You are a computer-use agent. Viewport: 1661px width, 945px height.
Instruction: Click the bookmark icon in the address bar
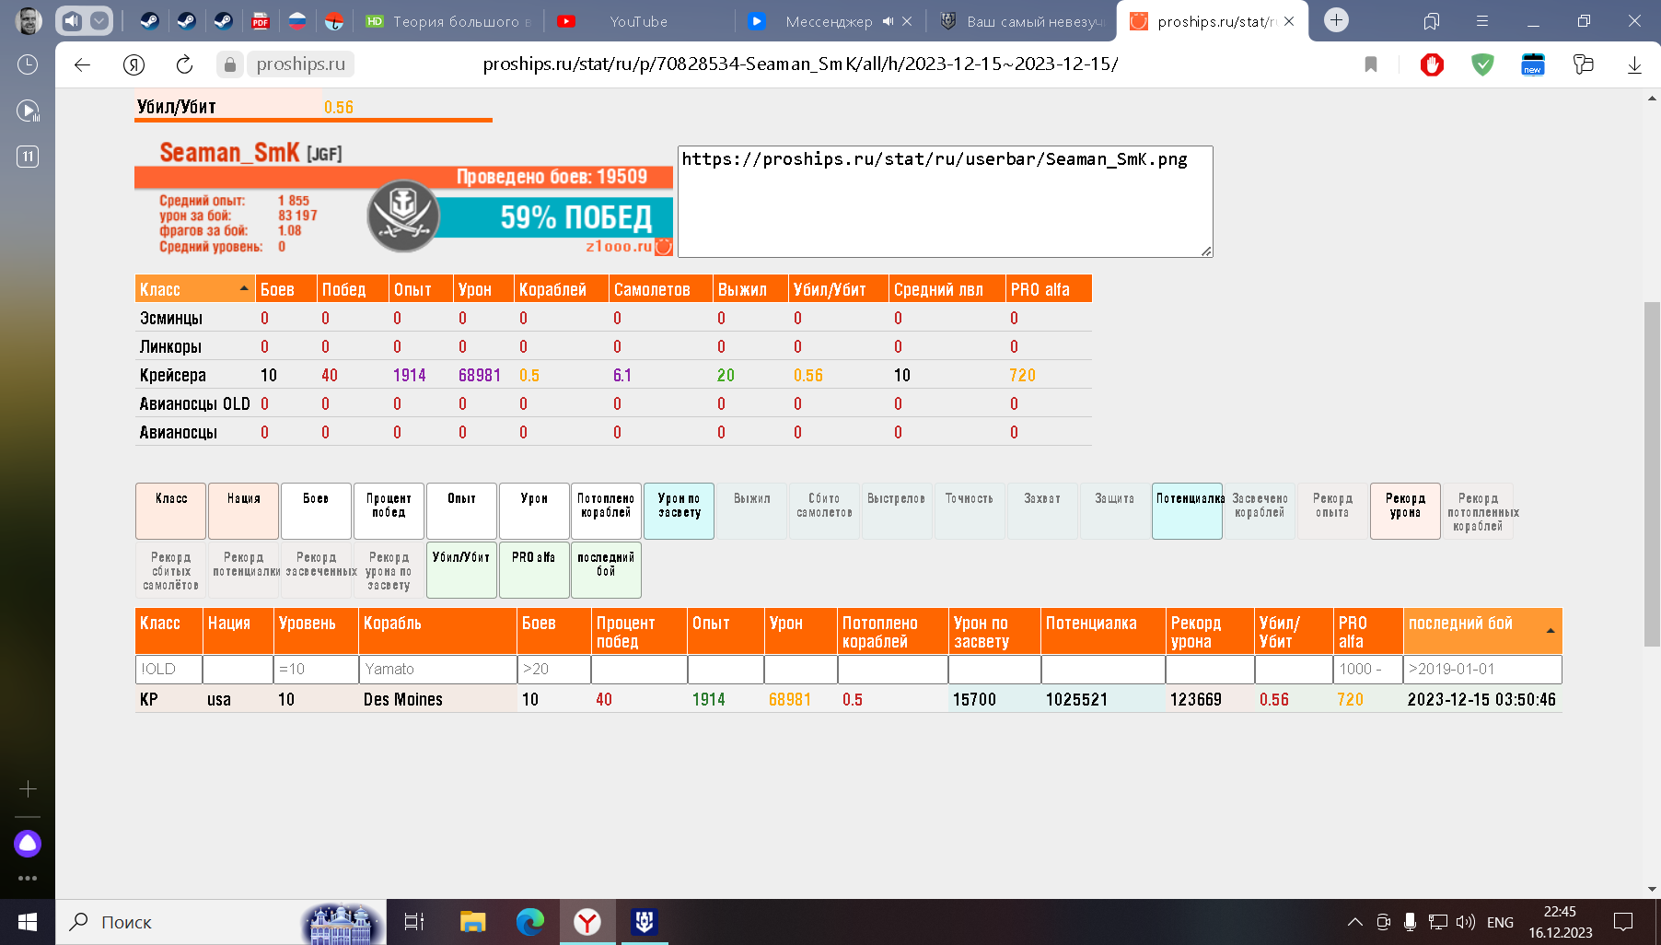click(1370, 64)
